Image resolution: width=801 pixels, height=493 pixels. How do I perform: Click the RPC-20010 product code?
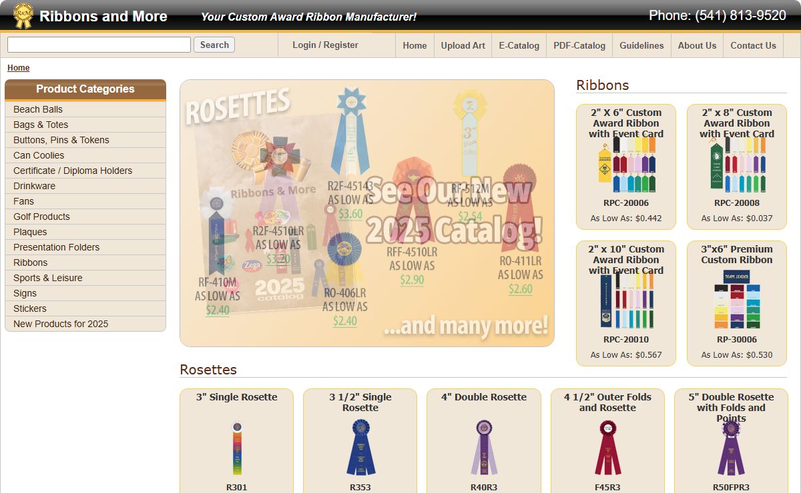point(626,340)
